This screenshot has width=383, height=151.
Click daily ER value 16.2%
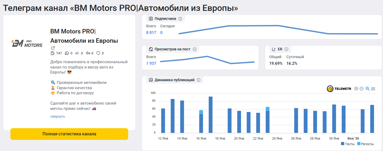tap(292, 63)
